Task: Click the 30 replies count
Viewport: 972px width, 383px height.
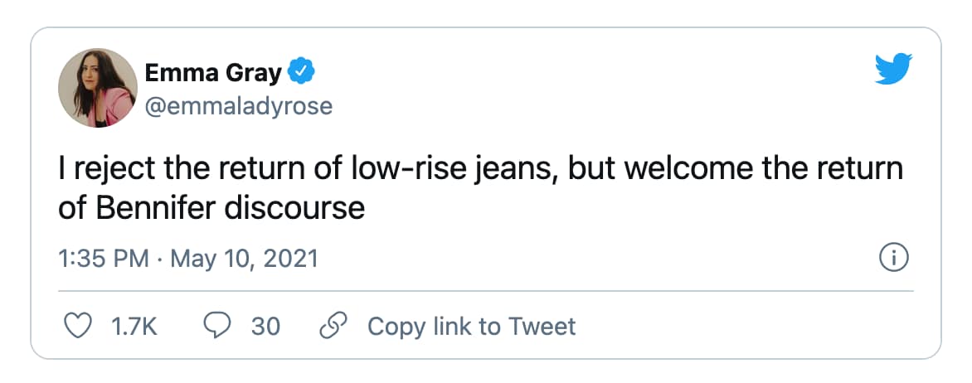Action: click(265, 326)
